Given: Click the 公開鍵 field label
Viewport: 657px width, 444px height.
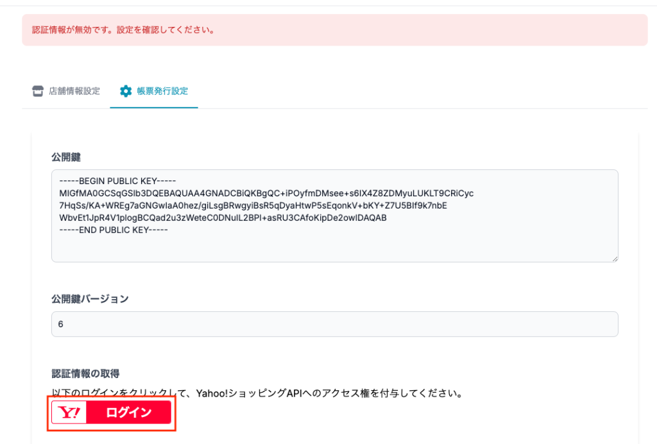Looking at the screenshot, I should click(x=65, y=157).
